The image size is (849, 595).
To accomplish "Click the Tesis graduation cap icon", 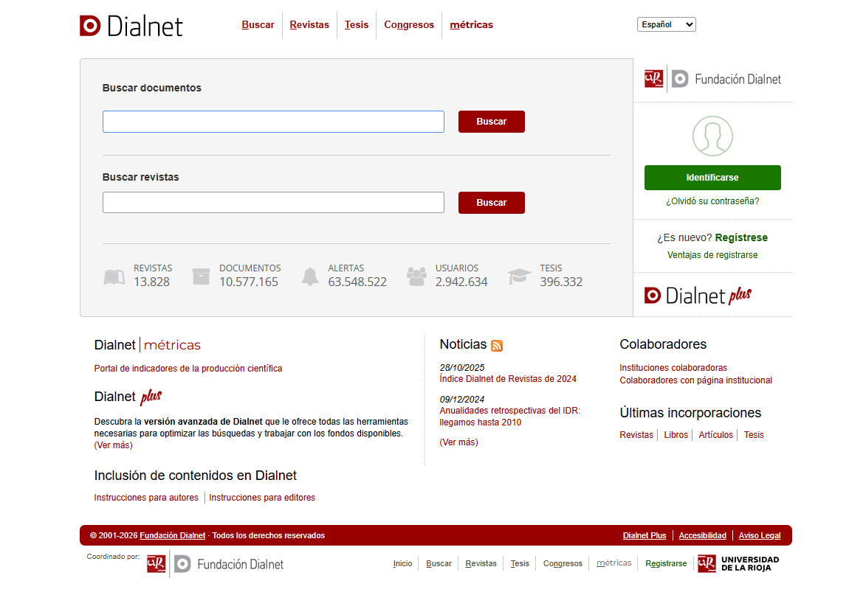I will point(519,276).
